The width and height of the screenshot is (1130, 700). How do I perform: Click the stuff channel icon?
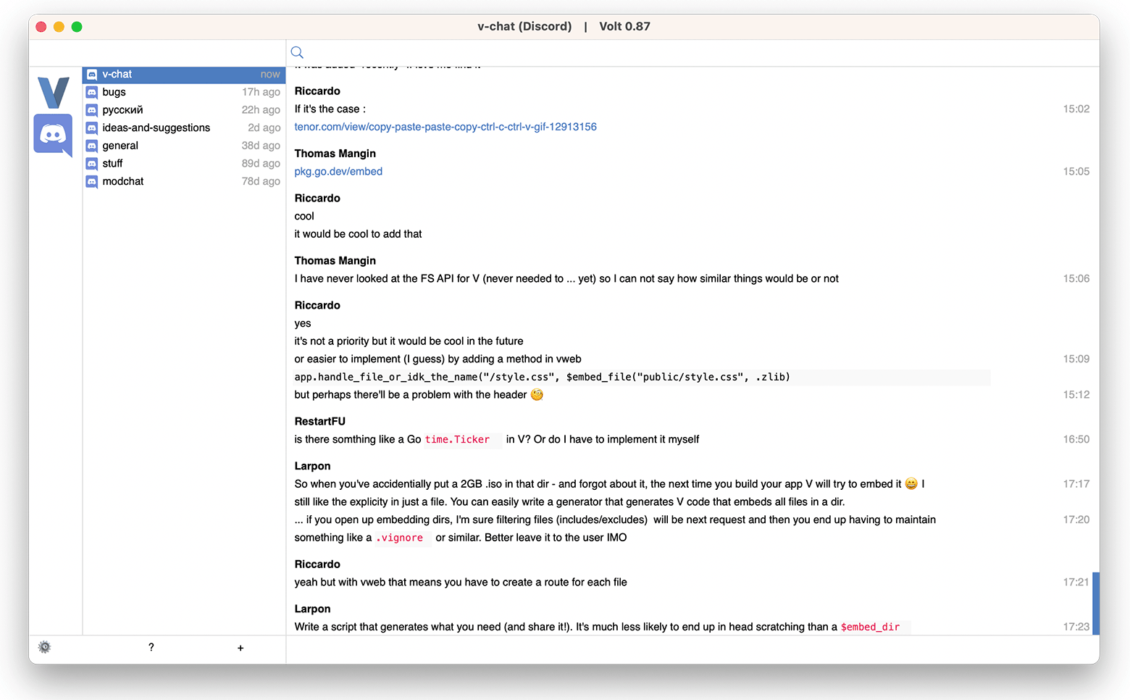92,164
